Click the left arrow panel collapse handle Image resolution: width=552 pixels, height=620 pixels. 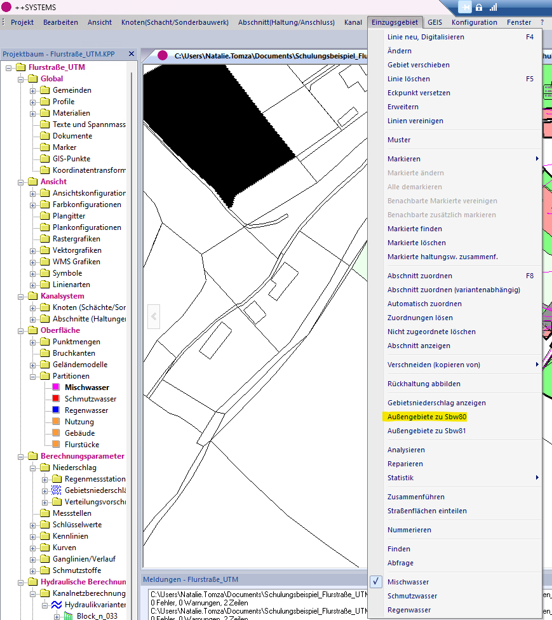click(153, 316)
